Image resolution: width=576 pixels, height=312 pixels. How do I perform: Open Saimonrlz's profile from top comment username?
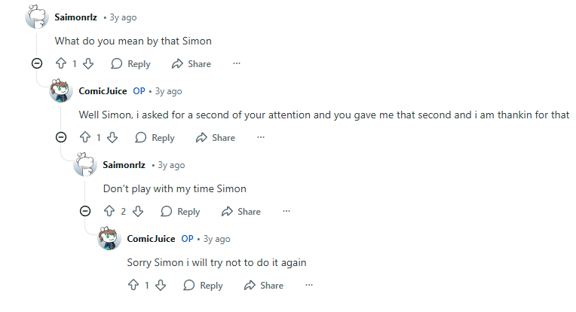76,17
